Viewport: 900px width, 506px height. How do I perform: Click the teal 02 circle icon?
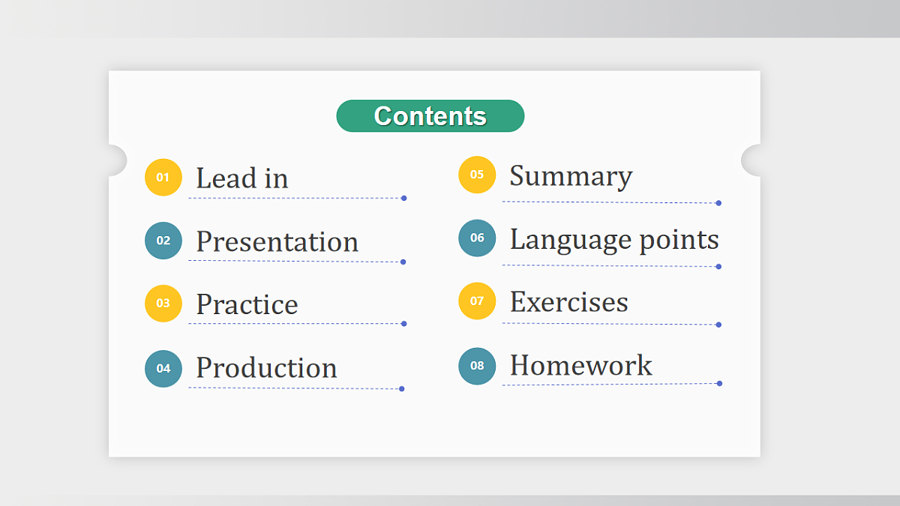pos(163,241)
